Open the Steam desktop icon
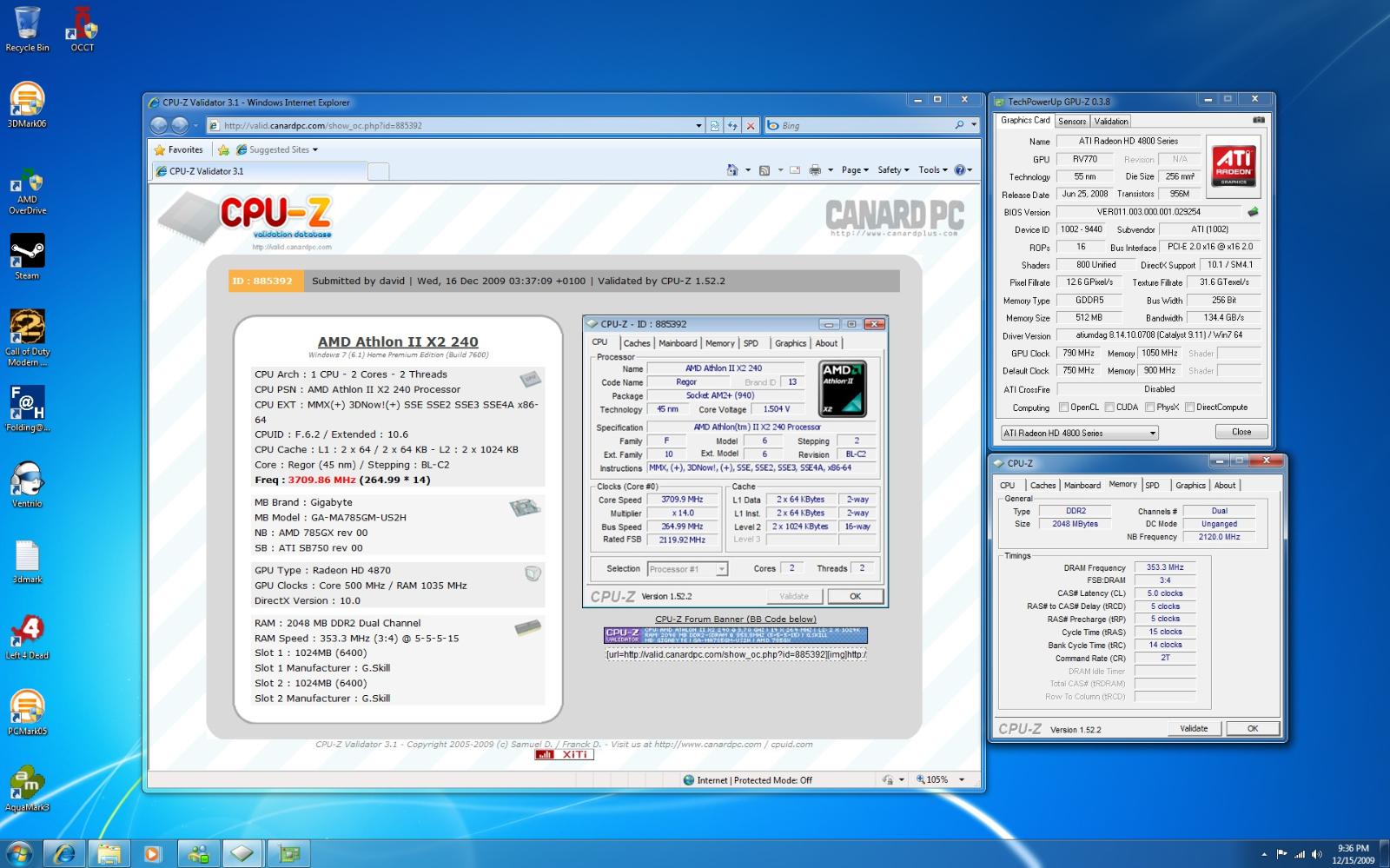Screen dimensions: 1390x868 click(x=27, y=256)
